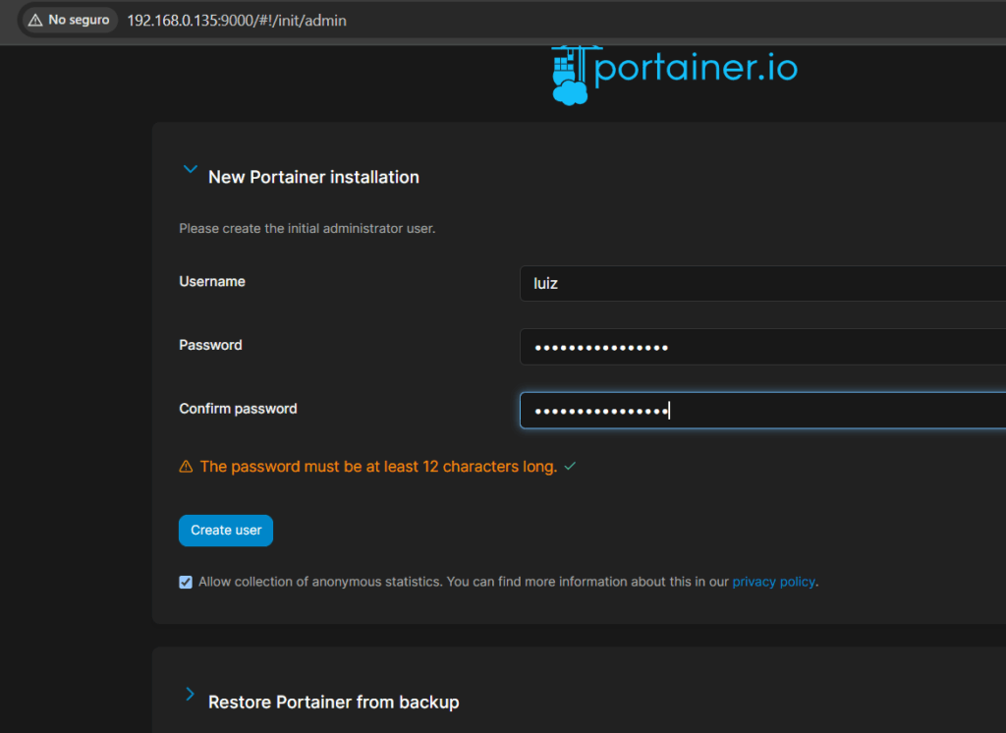Screen dimensions: 1006x733
Task: Click the No seguro security badge
Action: 68,20
